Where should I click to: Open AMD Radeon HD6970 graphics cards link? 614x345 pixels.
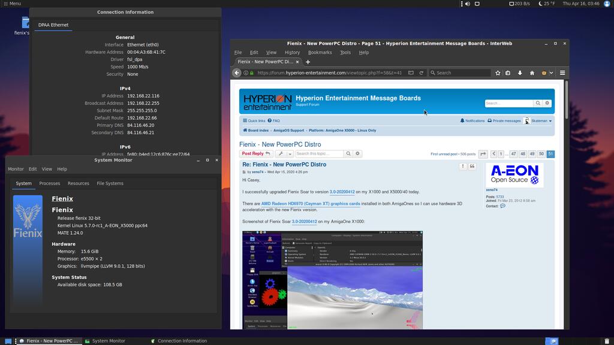pos(311,204)
